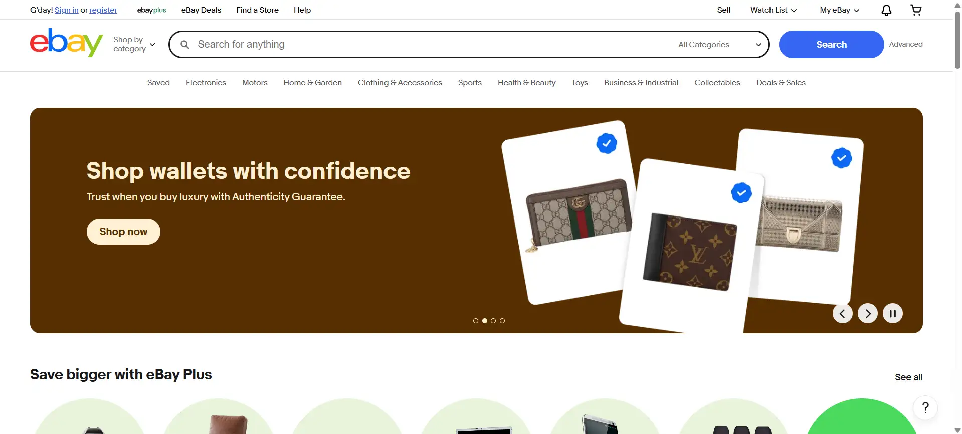Viewport: 962px width, 434px height.
Task: Open the Toys category
Action: pos(580,83)
